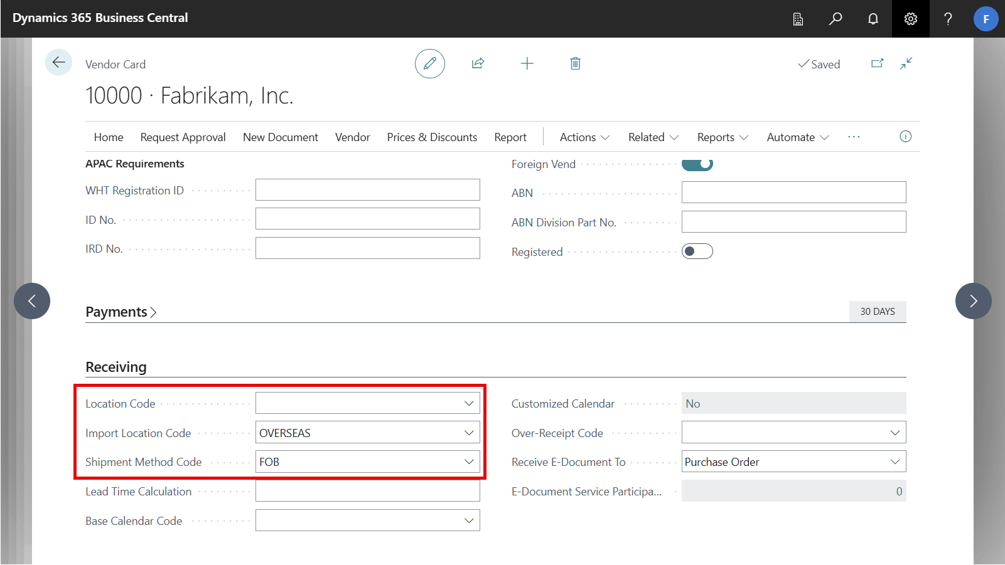Disable the Foreign Vend toggle
The height and width of the screenshot is (565, 1005).
click(x=697, y=164)
